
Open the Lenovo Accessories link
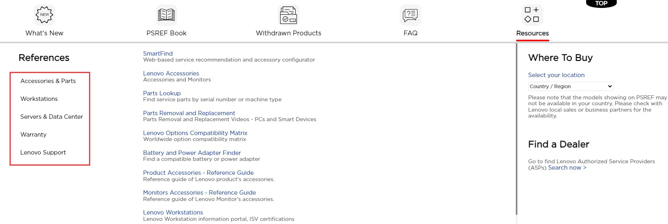pyautogui.click(x=171, y=73)
